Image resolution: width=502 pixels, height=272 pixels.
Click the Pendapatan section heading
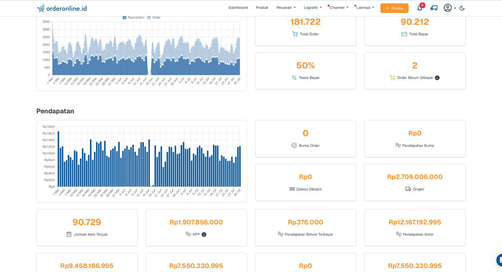[55, 111]
